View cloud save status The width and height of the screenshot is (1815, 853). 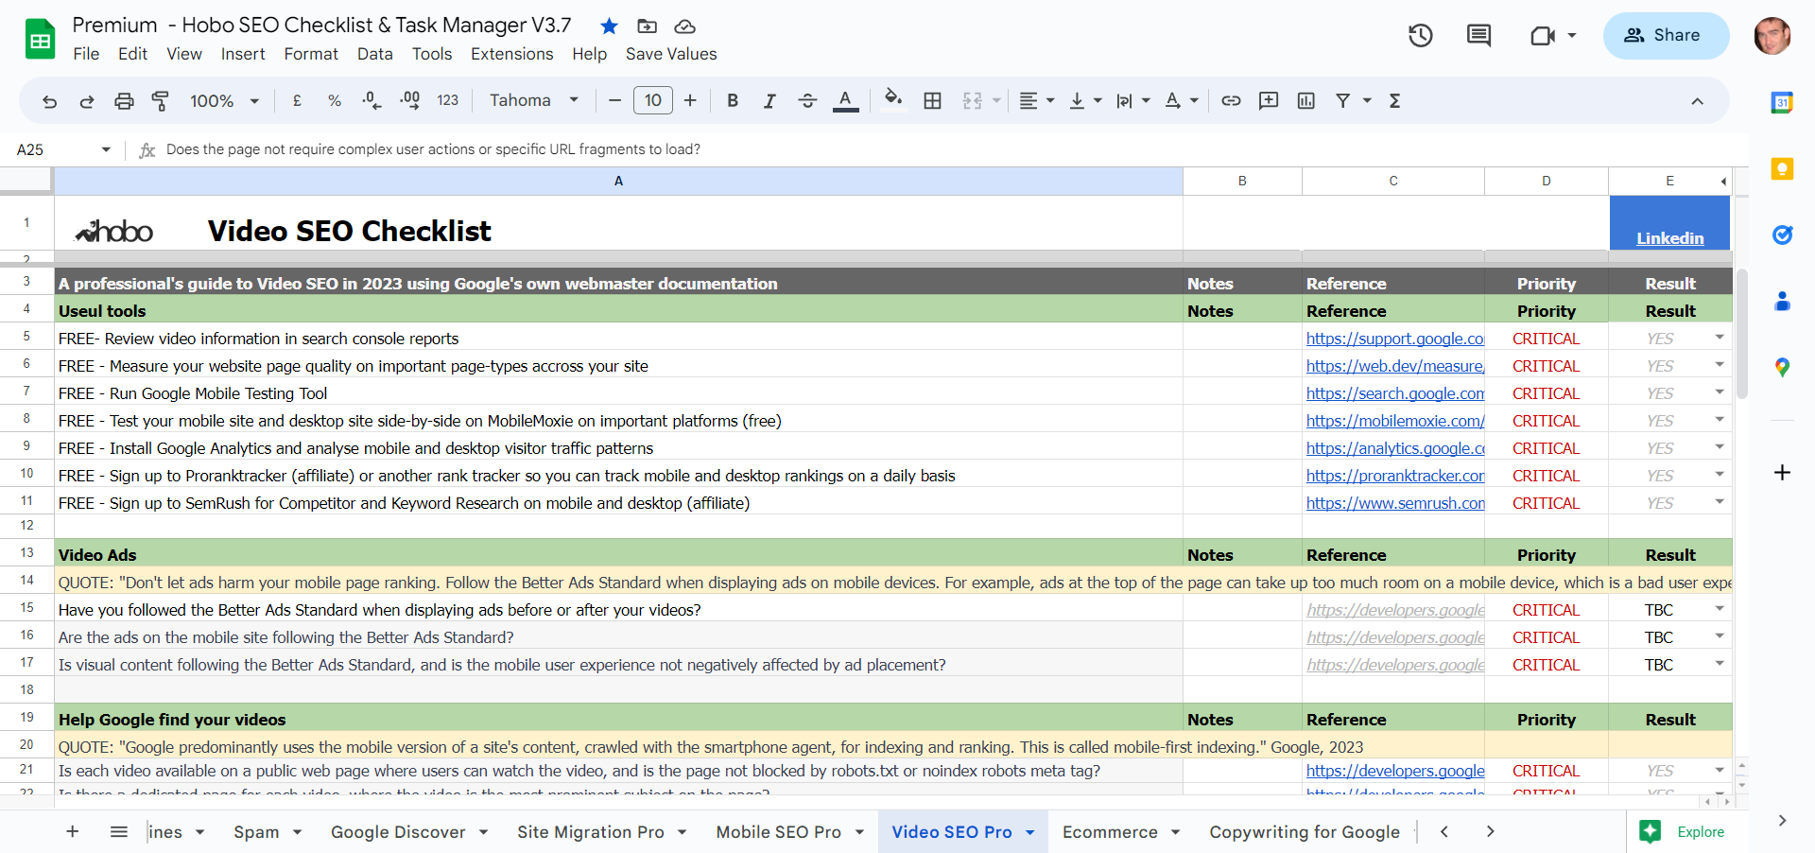click(685, 26)
